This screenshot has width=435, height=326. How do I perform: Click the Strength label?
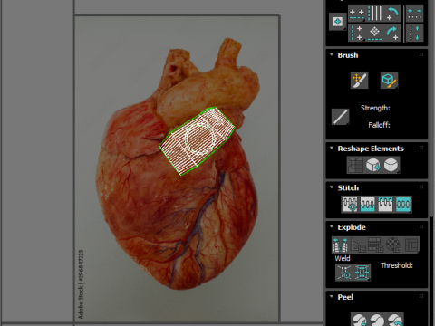click(x=375, y=108)
